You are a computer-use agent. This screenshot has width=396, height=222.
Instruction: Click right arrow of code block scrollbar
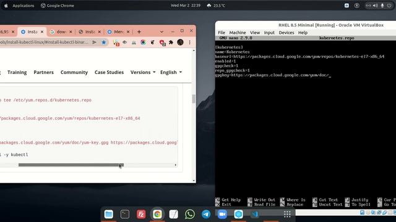(x=176, y=165)
